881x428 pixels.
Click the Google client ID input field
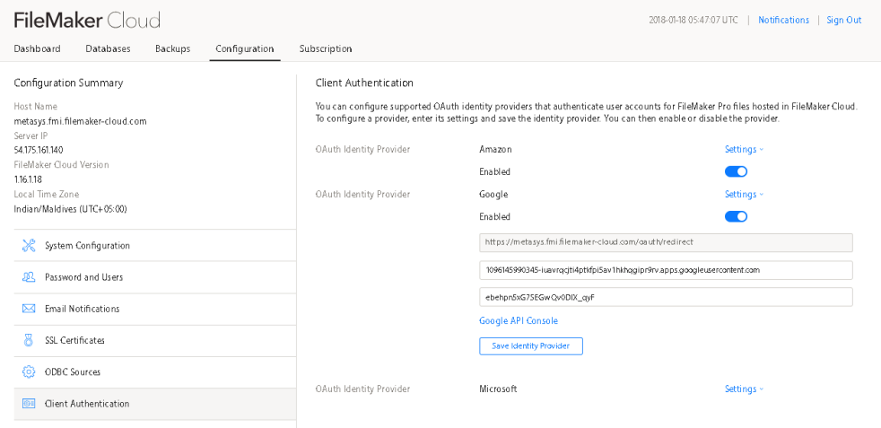666,270
